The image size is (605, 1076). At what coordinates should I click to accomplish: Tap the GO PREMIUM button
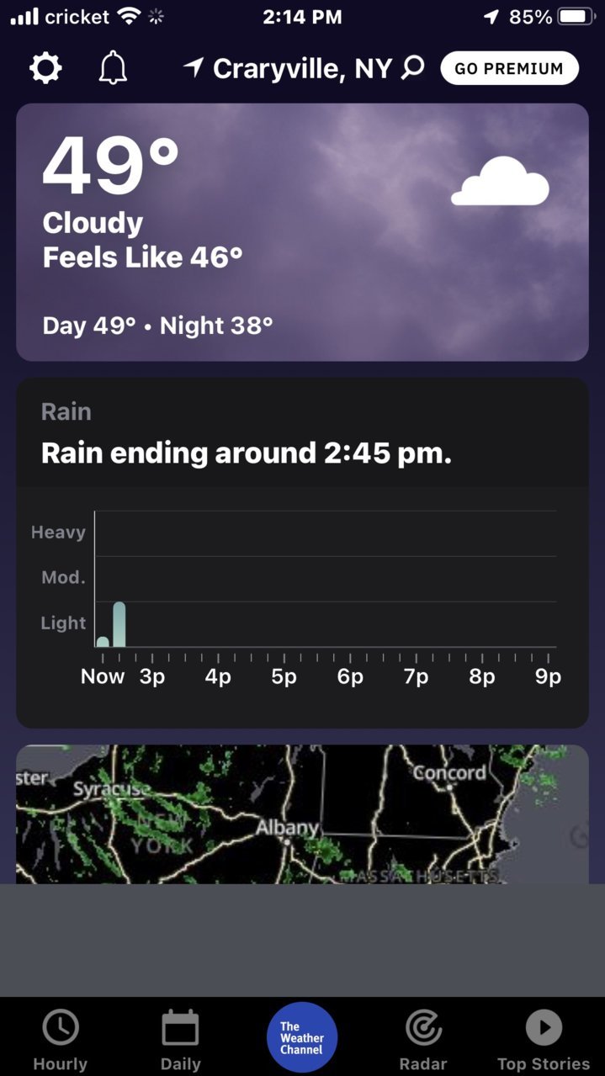point(510,68)
